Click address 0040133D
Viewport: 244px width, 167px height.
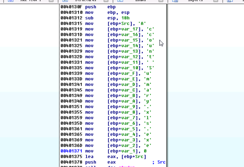(x=71, y=79)
